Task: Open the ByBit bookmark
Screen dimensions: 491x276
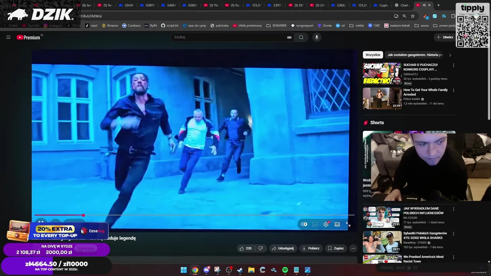Action: [x=151, y=26]
